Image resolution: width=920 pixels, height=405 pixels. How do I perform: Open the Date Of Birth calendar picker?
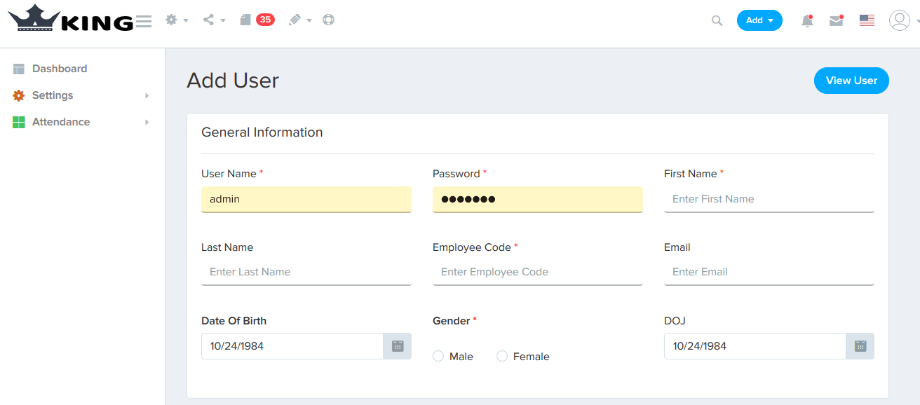click(x=398, y=346)
